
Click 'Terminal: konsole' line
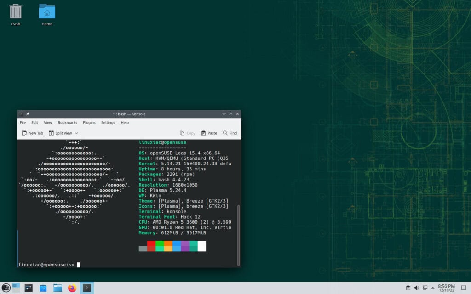pyautogui.click(x=162, y=211)
